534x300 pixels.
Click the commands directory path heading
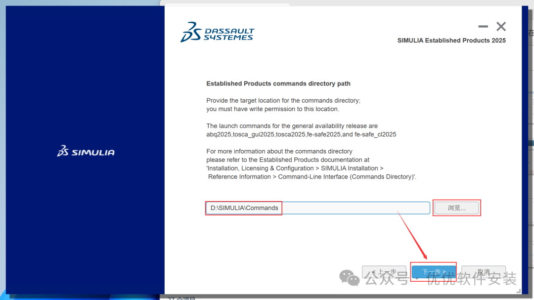pos(278,84)
